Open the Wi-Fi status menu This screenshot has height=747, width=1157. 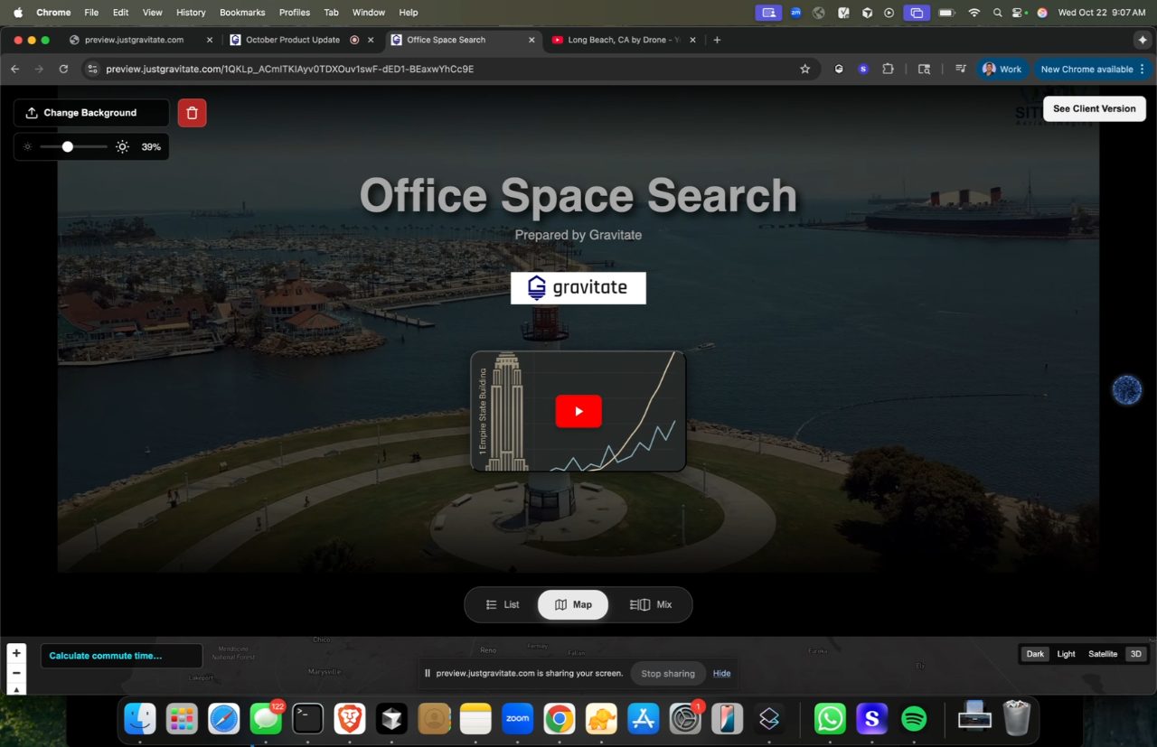click(x=974, y=13)
